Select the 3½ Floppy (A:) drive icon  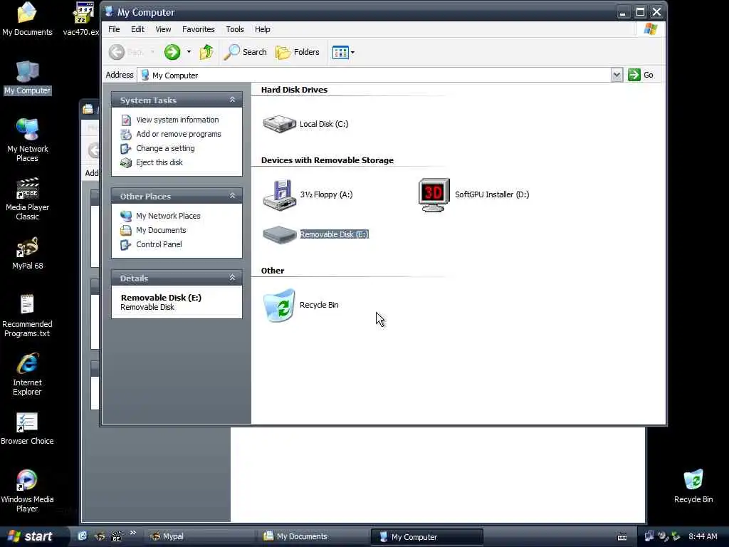tap(279, 195)
